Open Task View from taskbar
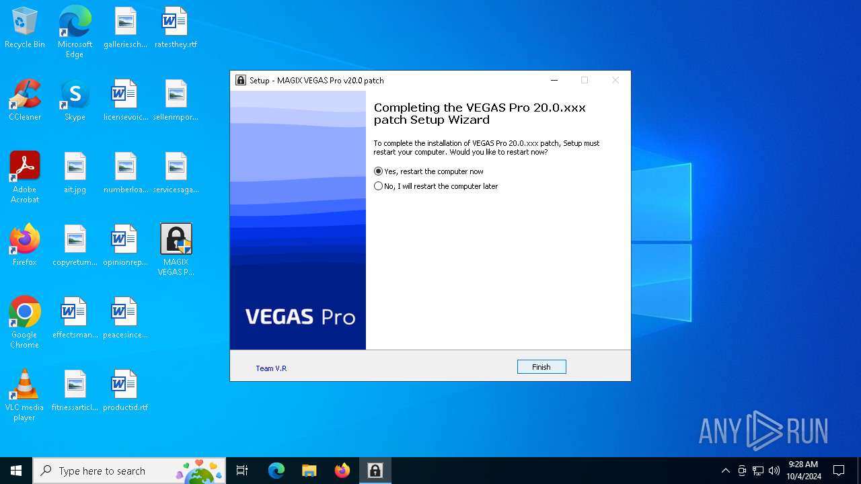Screen dimensions: 861x484 242,471
